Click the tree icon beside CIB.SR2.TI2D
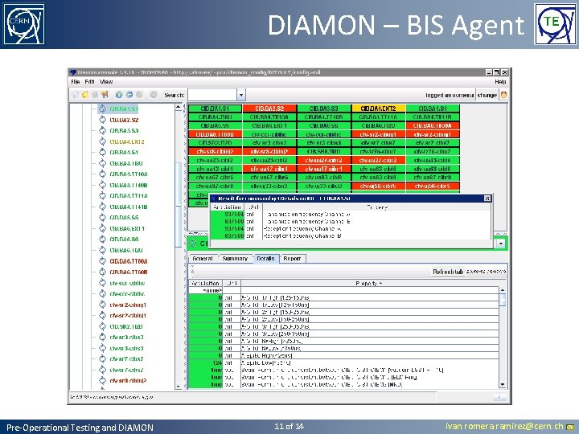The width and height of the screenshot is (579, 434). click(x=102, y=326)
